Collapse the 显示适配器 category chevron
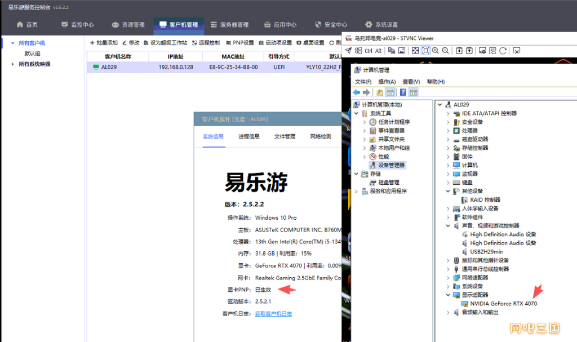 pyautogui.click(x=448, y=295)
